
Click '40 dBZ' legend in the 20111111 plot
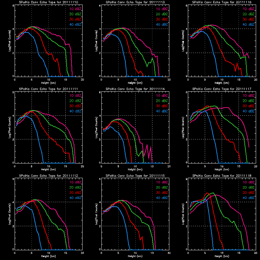point(75,111)
